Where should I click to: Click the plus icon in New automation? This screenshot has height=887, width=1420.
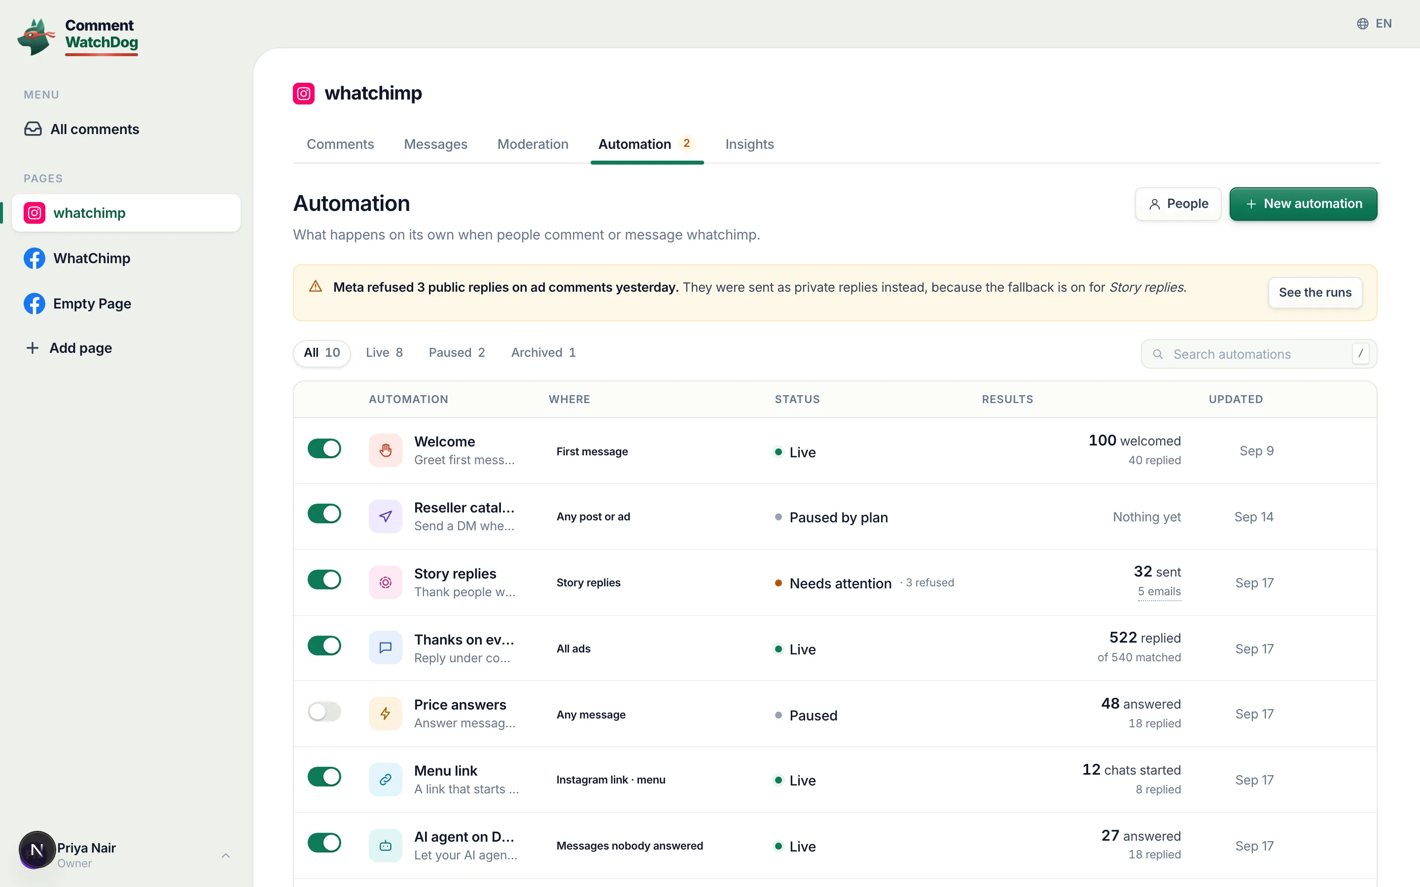[1251, 204]
